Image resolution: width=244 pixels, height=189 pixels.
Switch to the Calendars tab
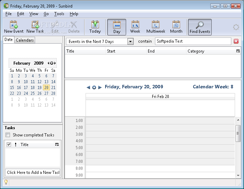(x=25, y=40)
